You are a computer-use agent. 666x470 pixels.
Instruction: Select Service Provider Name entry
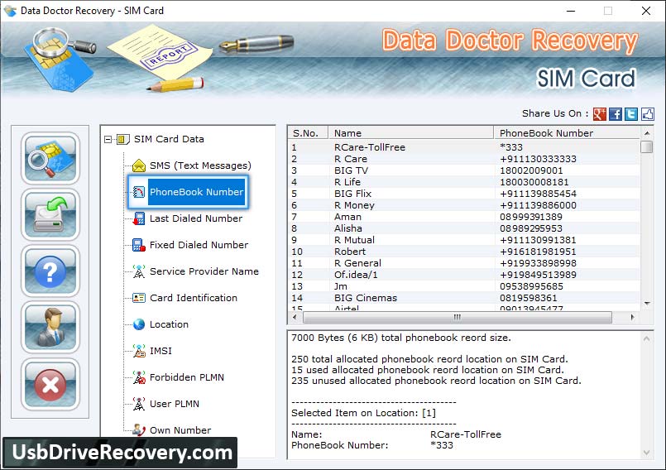click(x=204, y=271)
